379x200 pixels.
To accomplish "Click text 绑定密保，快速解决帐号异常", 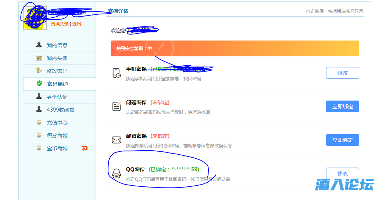I will click(335, 11).
